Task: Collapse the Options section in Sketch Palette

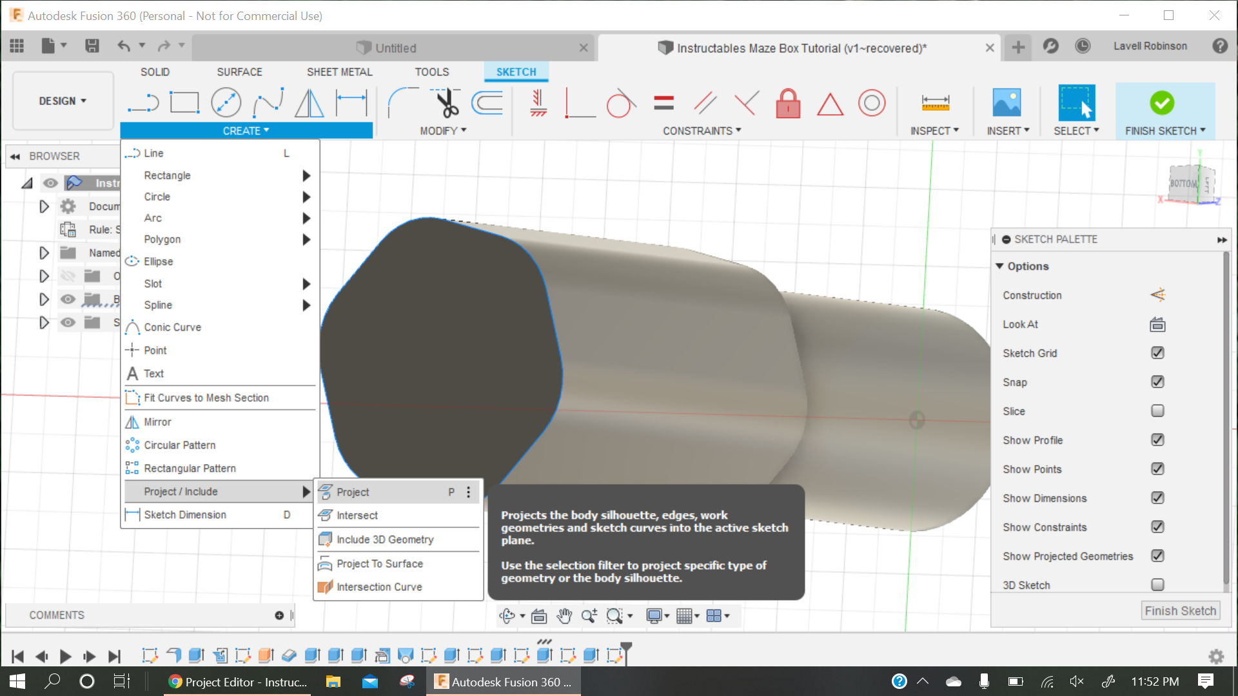Action: [999, 266]
